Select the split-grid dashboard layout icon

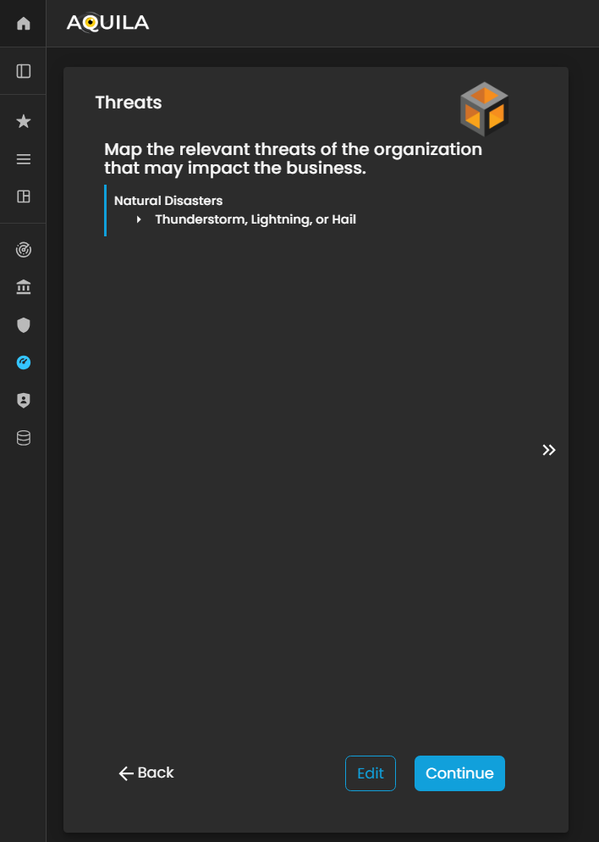(24, 197)
